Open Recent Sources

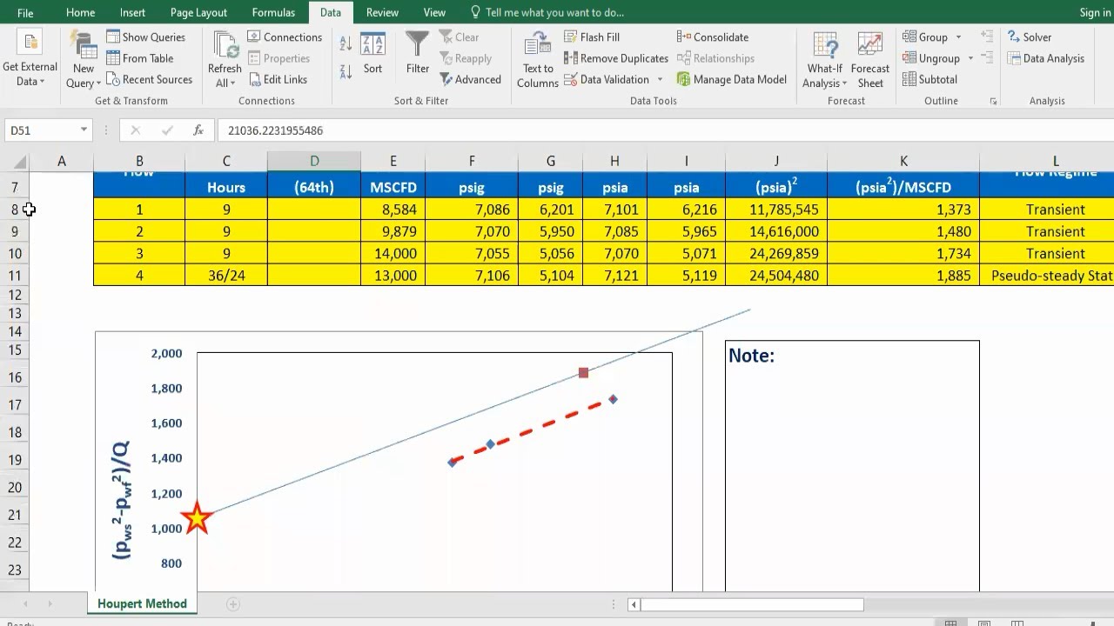pyautogui.click(x=149, y=79)
